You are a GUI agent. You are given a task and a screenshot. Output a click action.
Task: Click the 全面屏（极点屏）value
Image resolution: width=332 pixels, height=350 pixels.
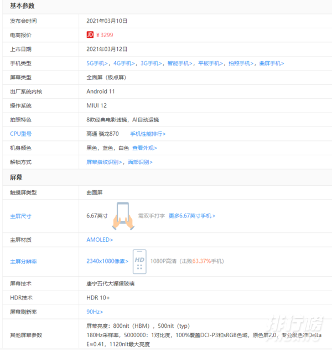pyautogui.click(x=106, y=78)
